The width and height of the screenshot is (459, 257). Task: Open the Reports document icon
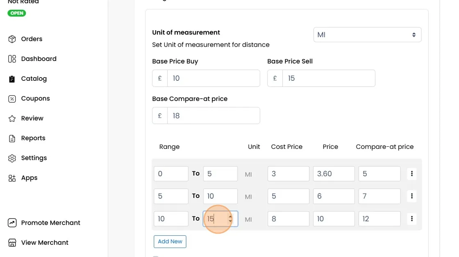(12, 138)
